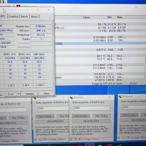Click the RAM size field in 123.5% coverage MemTest
146x146 pixels.
tap(53, 108)
